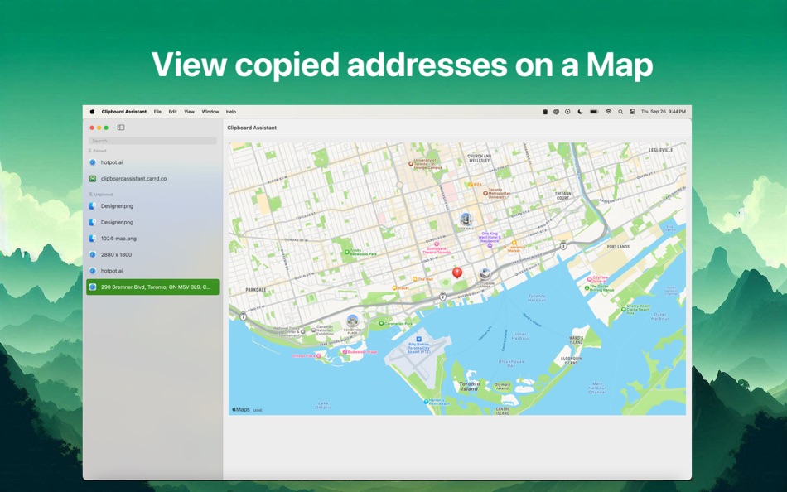
Task: Open Control Center in the menu bar
Action: click(632, 112)
